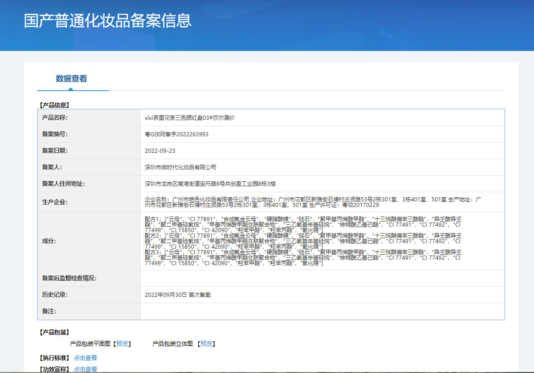Open 预览 link for 产品包装平面图
Image resolution: width=534 pixels, height=373 pixels.
point(122,344)
